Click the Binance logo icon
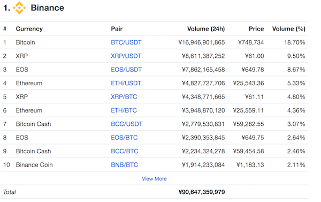Viewport: 321px width, 202px height. pos(19,8)
